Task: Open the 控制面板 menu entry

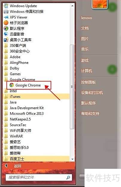Action: tap(88, 82)
